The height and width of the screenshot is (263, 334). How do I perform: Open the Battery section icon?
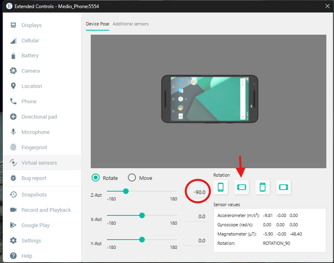point(13,56)
